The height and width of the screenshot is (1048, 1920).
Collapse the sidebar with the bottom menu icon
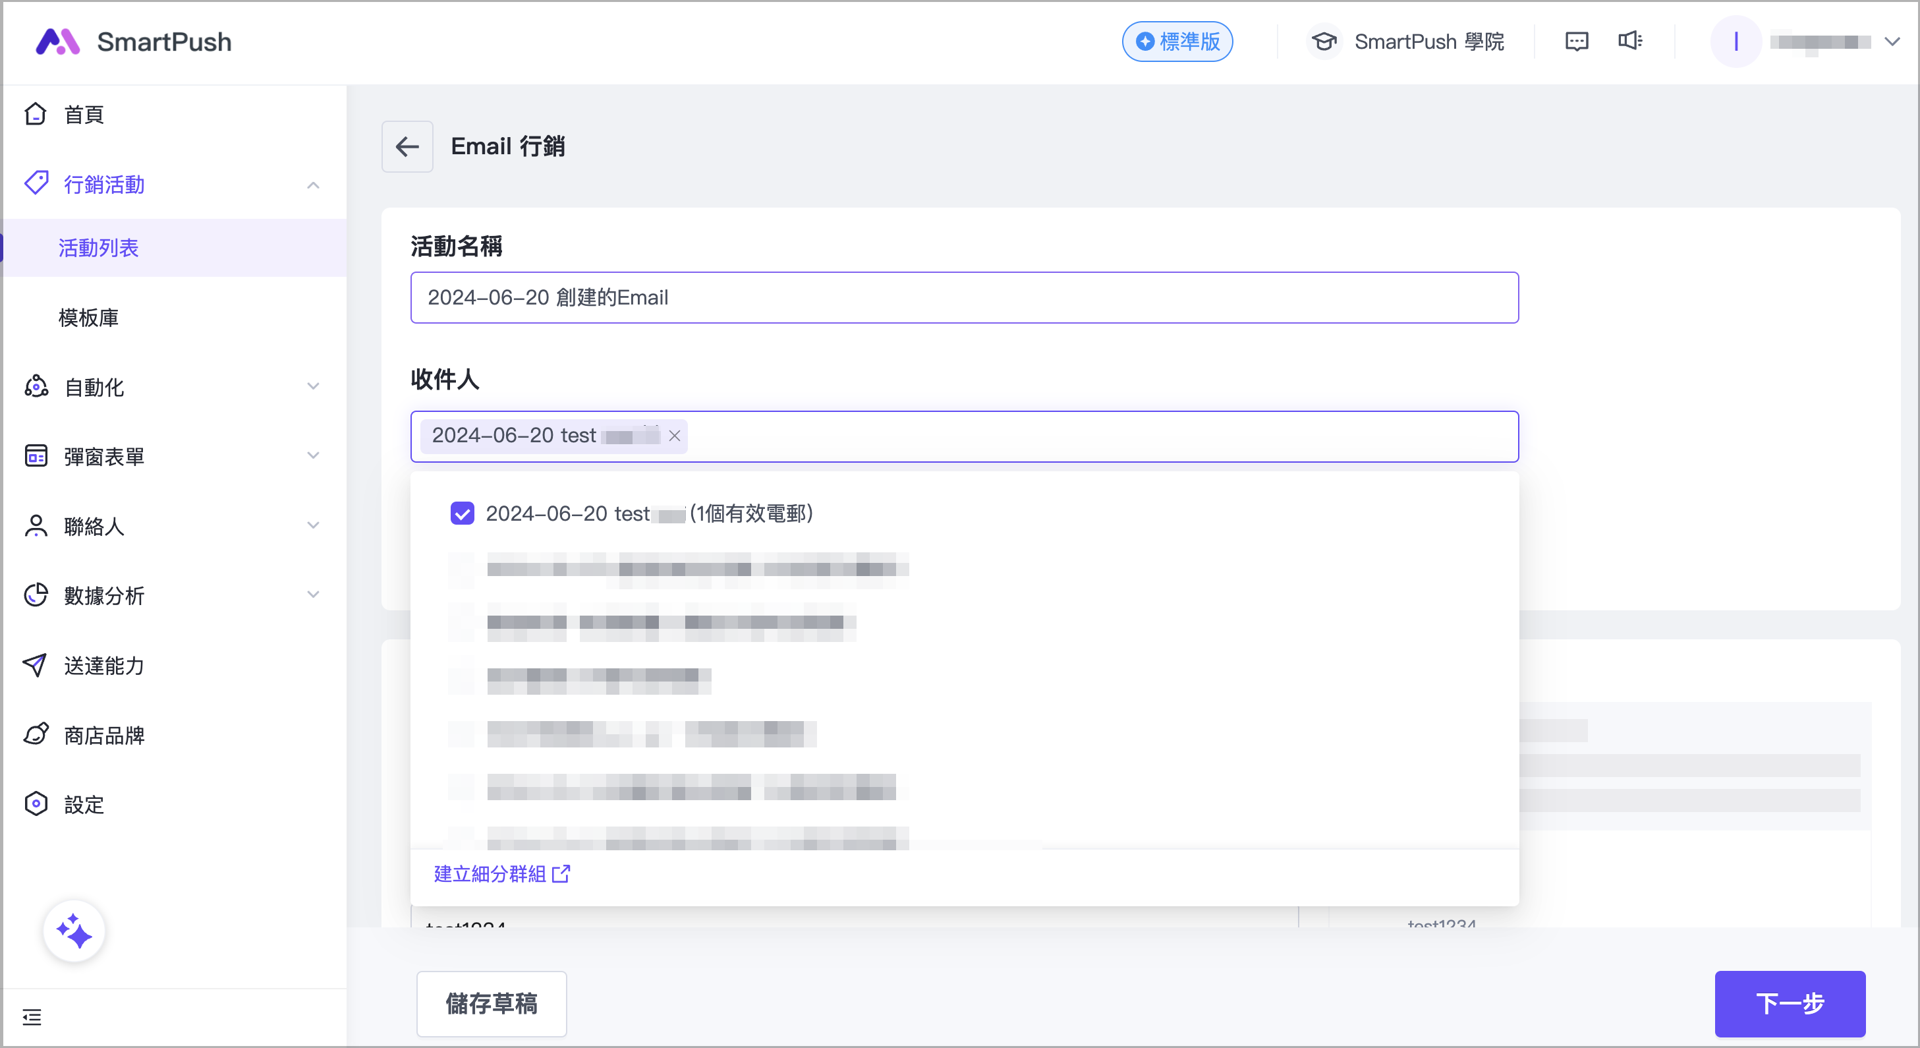pyautogui.click(x=32, y=1017)
